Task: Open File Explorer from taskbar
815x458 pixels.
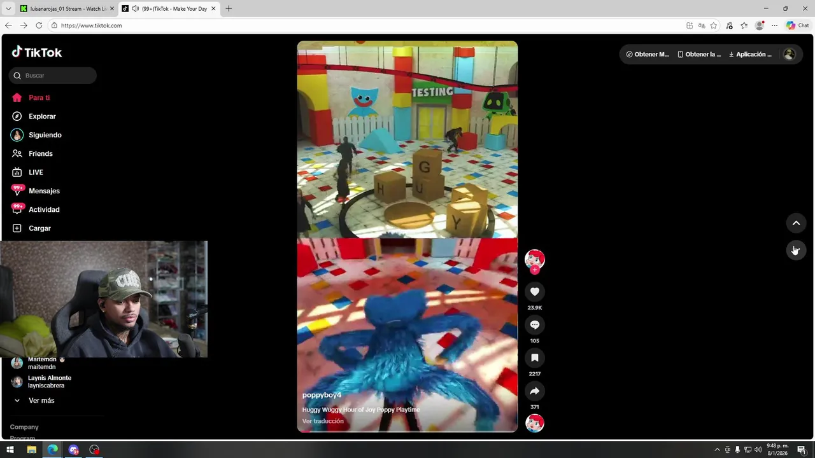Action: 31,450
